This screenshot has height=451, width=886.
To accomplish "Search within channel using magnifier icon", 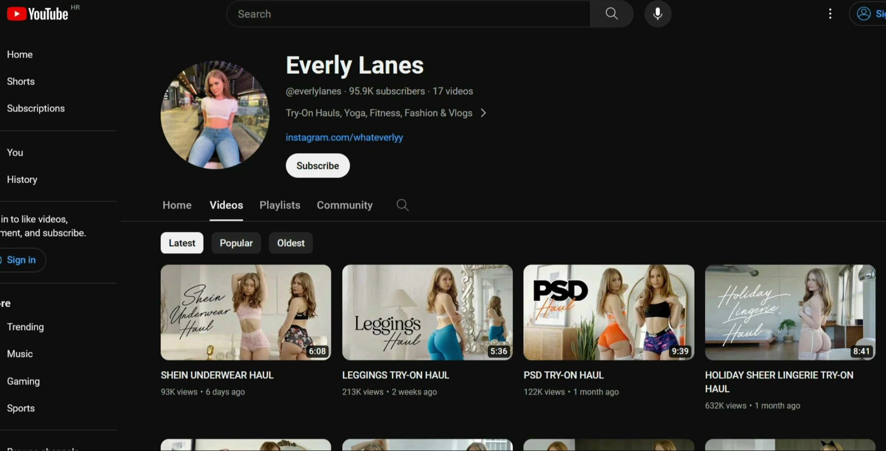I will (x=402, y=205).
